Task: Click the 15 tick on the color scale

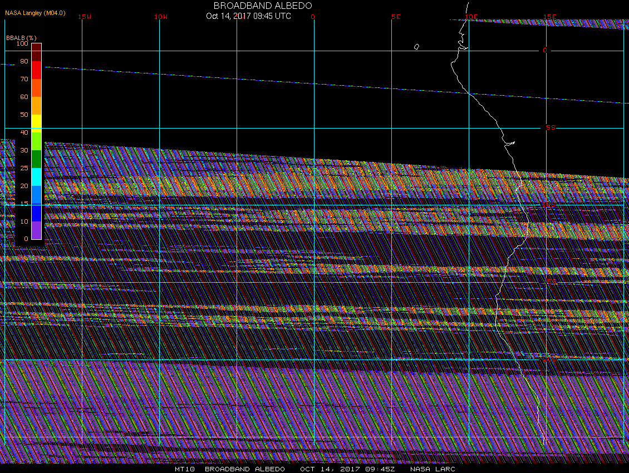Action: pos(24,204)
